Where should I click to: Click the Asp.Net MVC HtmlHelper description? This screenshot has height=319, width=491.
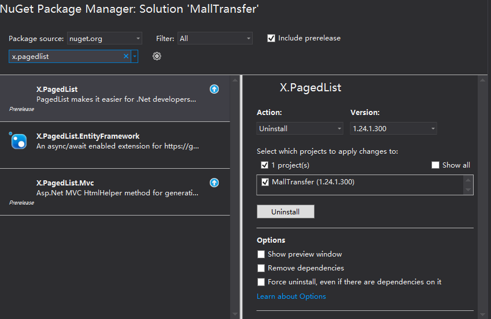[117, 193]
